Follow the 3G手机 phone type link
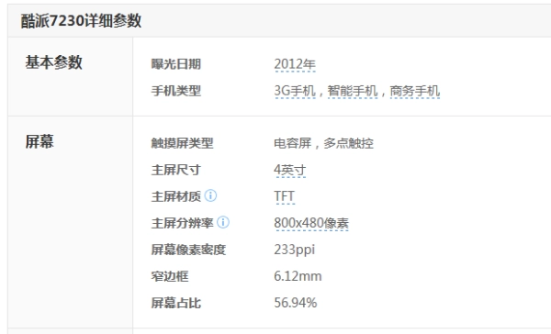 coord(295,91)
